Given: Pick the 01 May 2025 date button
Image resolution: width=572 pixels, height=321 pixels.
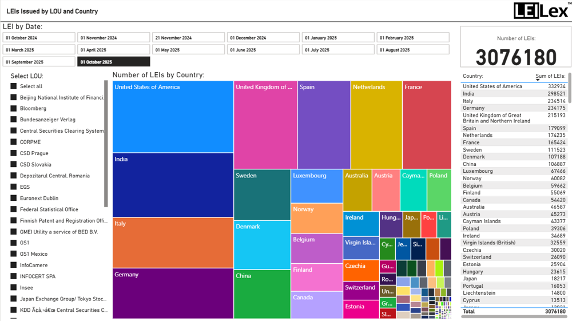Looking at the screenshot, I should coord(188,50).
